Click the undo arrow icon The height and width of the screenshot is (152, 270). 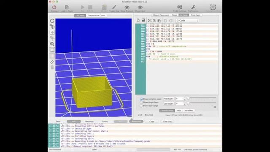point(165,21)
